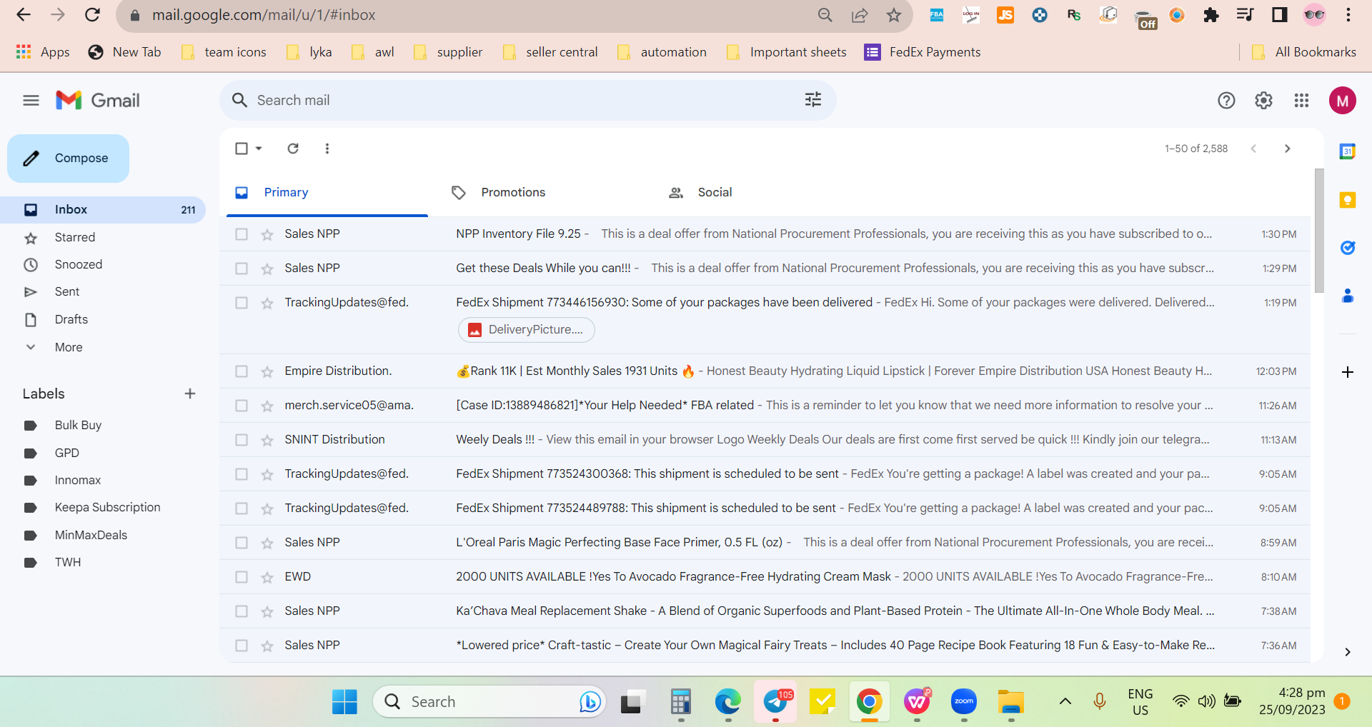This screenshot has height=727, width=1372.
Task: Open the Google apps grid
Action: pyautogui.click(x=1301, y=101)
